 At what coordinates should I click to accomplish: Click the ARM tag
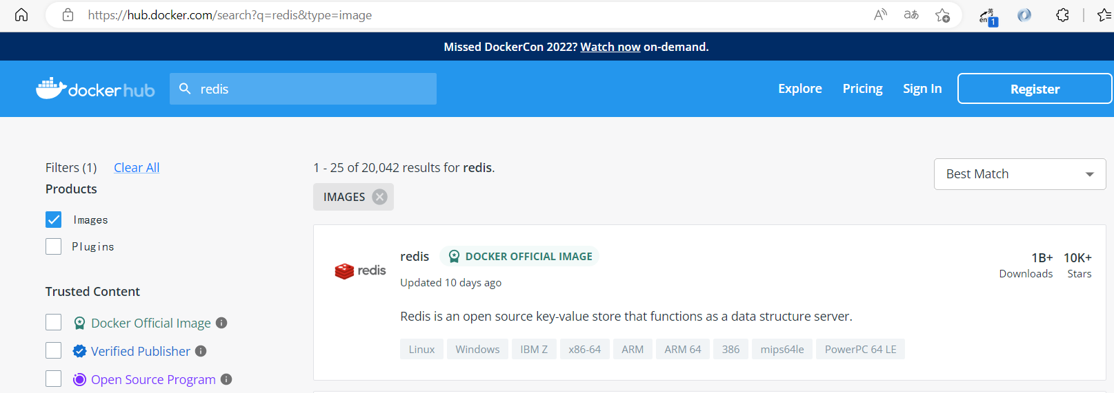tap(633, 349)
